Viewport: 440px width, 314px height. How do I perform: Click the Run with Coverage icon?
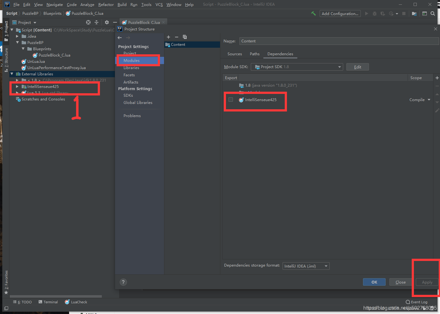[383, 14]
